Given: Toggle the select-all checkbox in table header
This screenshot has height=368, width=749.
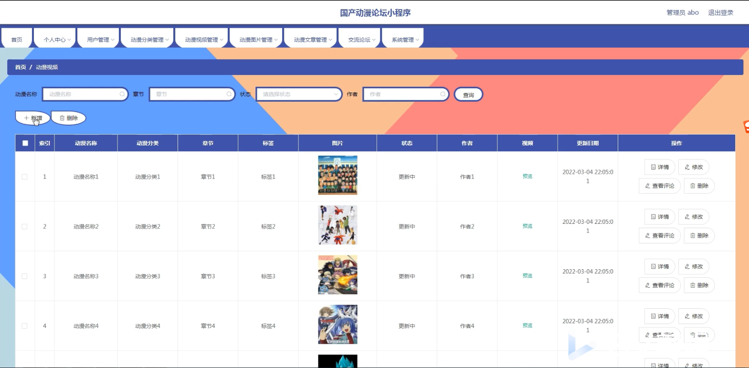Looking at the screenshot, I should click(x=25, y=143).
